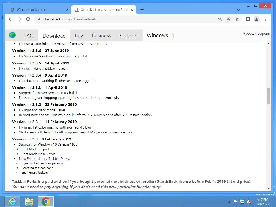
Task: Follow the New Extraordinary Taskbar Perks link
Action: click(x=44, y=158)
